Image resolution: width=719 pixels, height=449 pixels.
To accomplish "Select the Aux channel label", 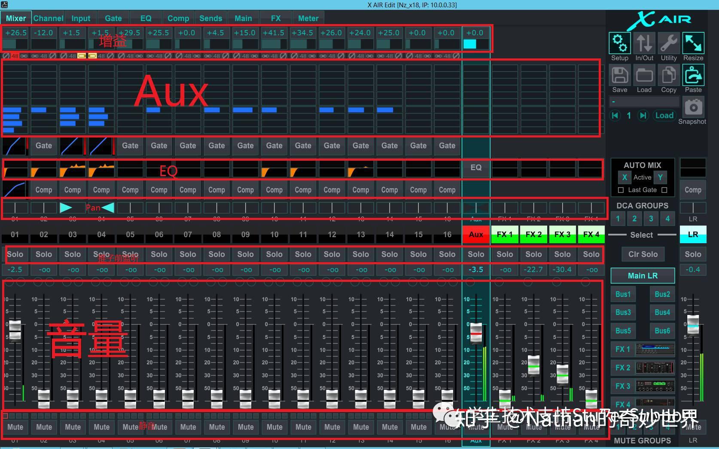I will coord(476,235).
